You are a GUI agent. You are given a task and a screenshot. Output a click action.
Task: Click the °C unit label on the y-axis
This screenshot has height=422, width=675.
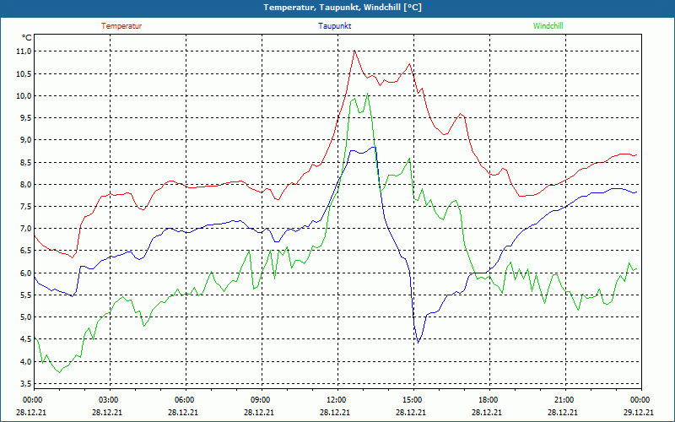click(27, 37)
